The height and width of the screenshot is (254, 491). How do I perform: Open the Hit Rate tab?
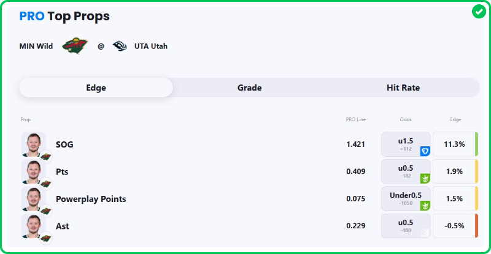tap(403, 88)
